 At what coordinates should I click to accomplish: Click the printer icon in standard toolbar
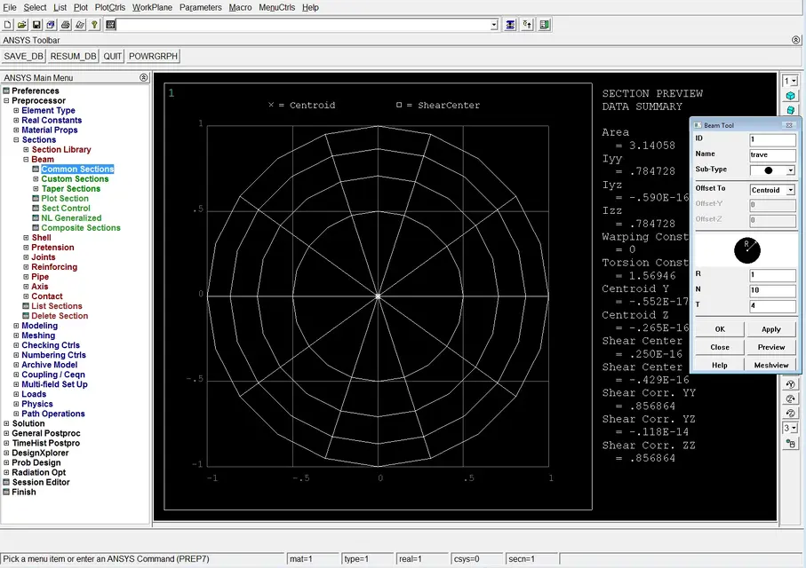click(x=65, y=25)
